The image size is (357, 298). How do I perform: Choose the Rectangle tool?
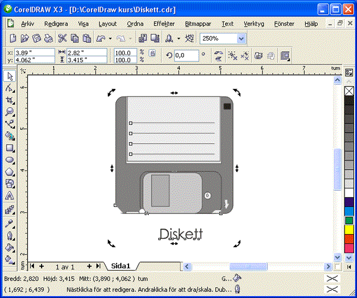point(10,148)
